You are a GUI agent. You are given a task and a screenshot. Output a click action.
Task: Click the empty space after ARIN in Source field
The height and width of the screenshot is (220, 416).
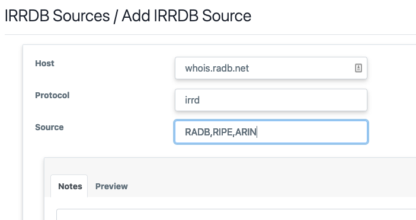(x=311, y=132)
